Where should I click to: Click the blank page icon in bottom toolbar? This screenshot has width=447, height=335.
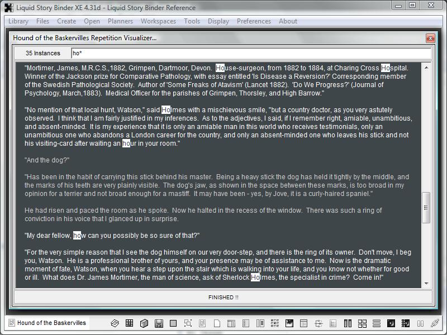coord(217,323)
